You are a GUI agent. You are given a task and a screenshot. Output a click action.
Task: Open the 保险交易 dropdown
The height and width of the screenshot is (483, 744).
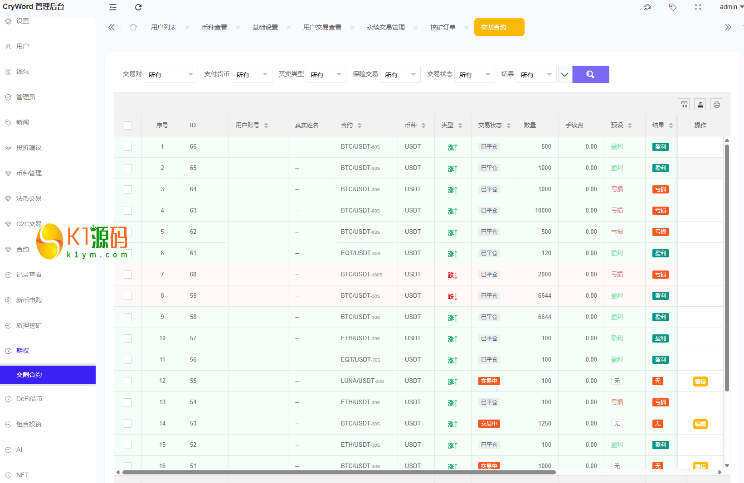400,74
